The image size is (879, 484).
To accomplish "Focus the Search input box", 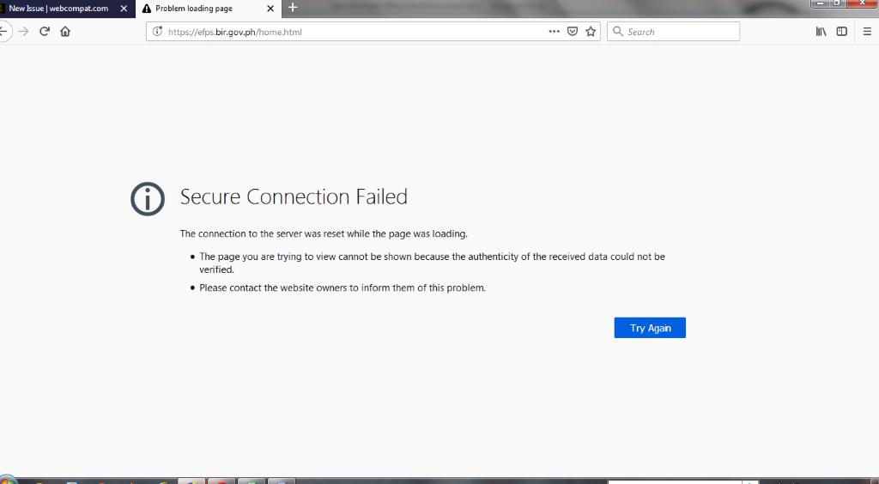I will pos(678,32).
